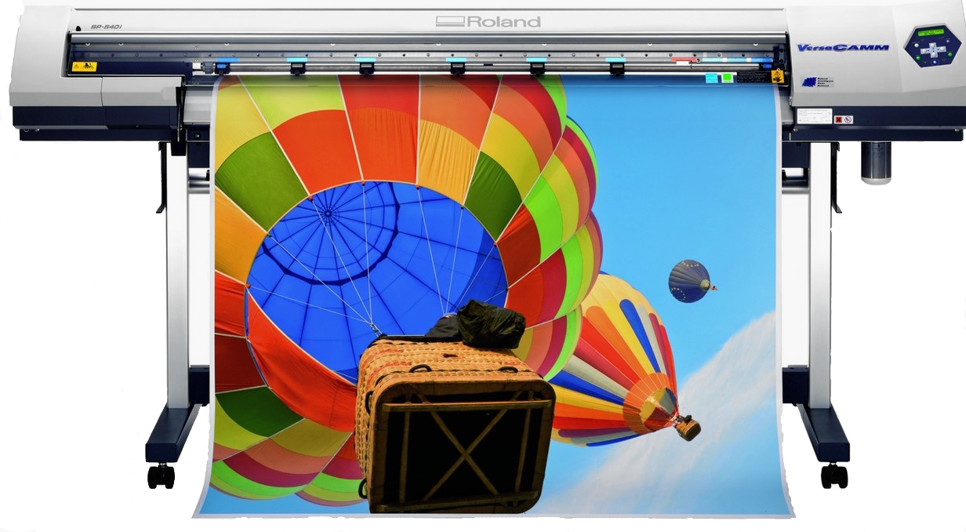Tap the right arrow key on control panel
Image resolution: width=966 pixels, height=532 pixels.
coord(942,49)
